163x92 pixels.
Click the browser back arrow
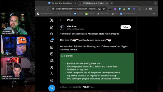[38, 9]
